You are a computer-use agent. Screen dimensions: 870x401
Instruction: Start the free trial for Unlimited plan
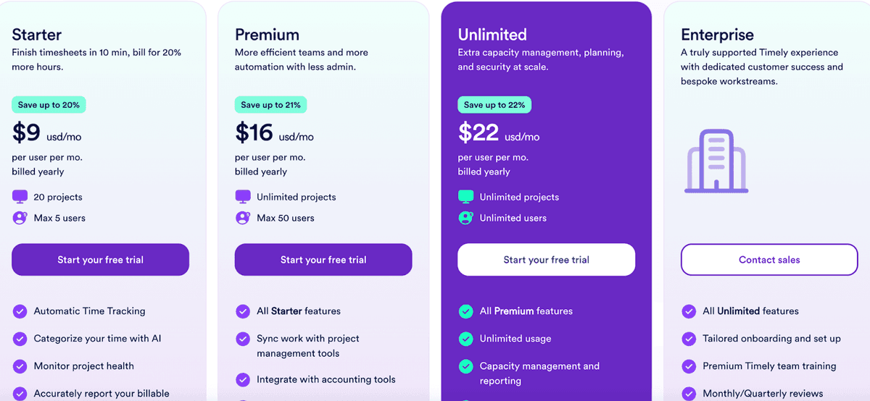point(546,260)
